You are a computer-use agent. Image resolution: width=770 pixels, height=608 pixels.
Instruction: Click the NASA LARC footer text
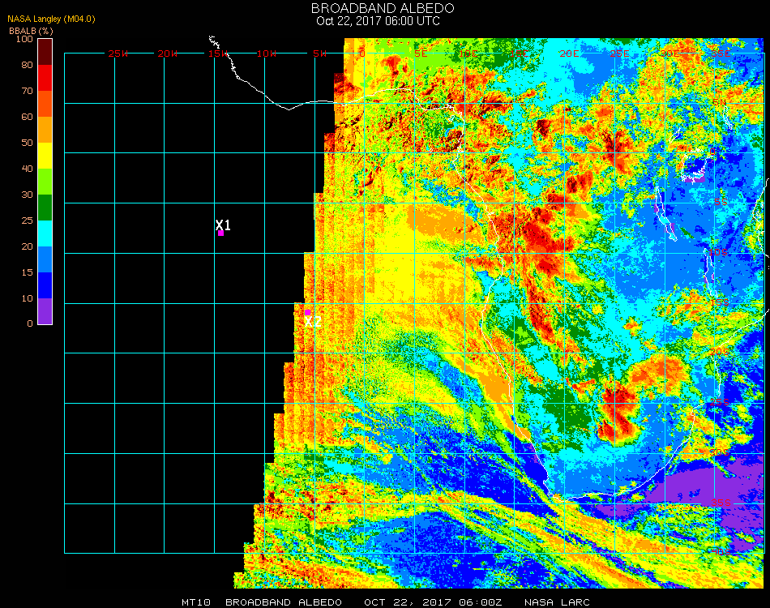click(x=557, y=602)
